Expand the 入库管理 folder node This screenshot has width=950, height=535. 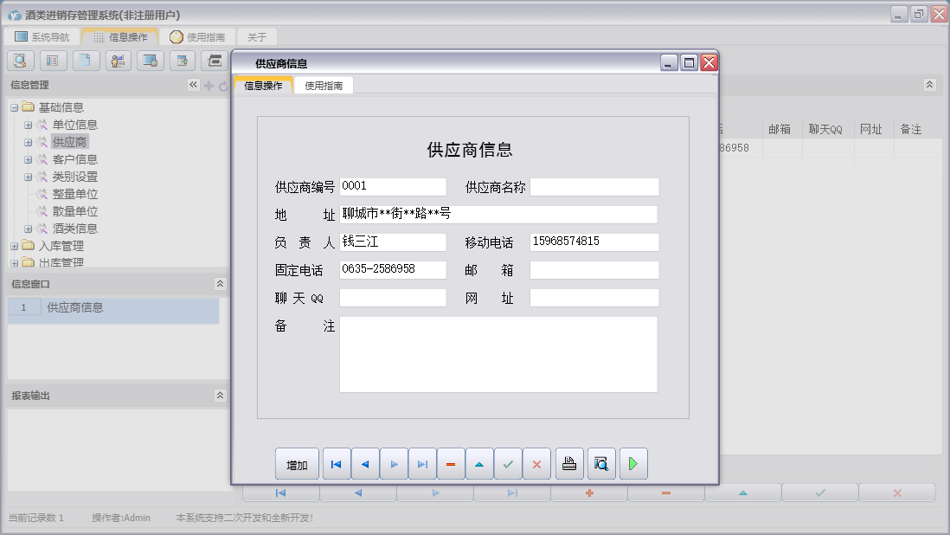click(x=15, y=246)
